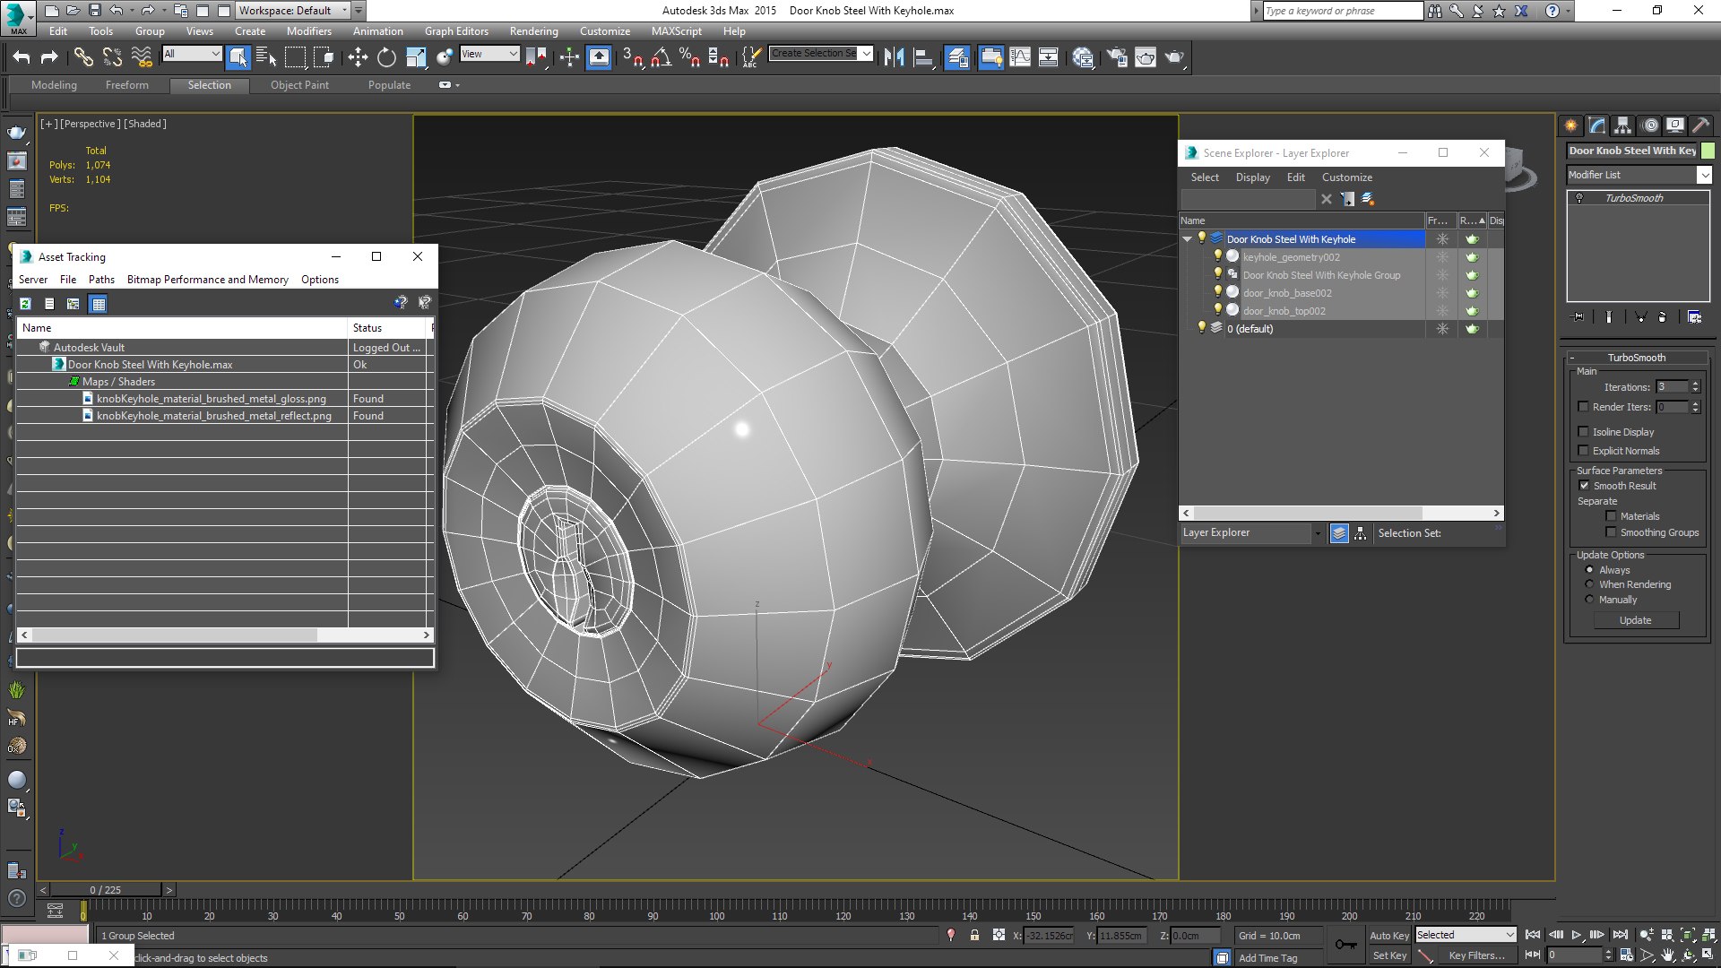Click Go to Start playback button
1721x968 pixels.
click(x=1533, y=935)
